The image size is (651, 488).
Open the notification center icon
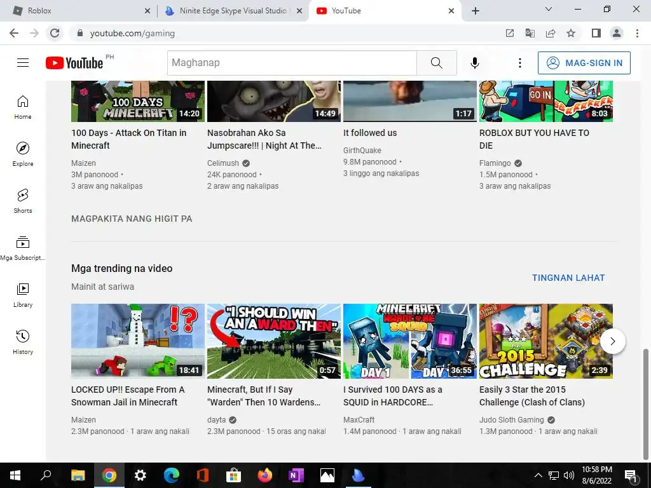click(x=631, y=475)
